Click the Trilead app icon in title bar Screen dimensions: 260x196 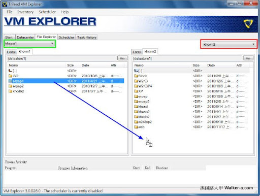click(5, 4)
